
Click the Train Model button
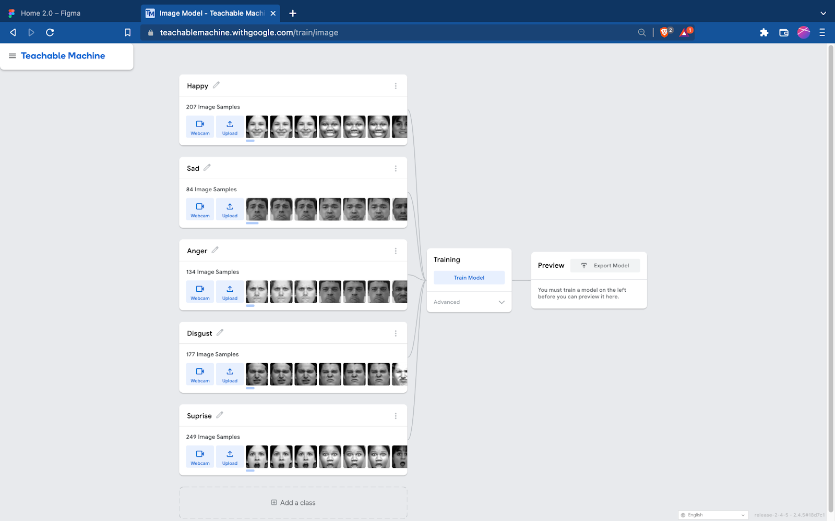pos(468,277)
